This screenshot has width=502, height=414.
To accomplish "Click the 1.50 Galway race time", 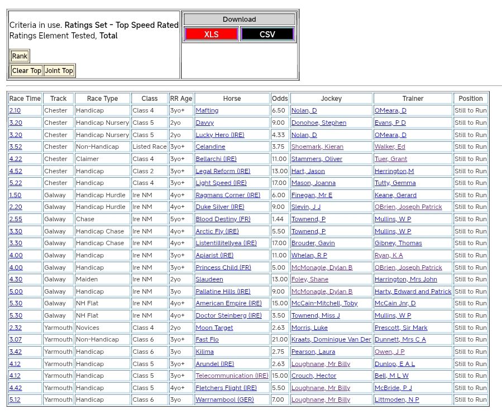I will [15, 195].
